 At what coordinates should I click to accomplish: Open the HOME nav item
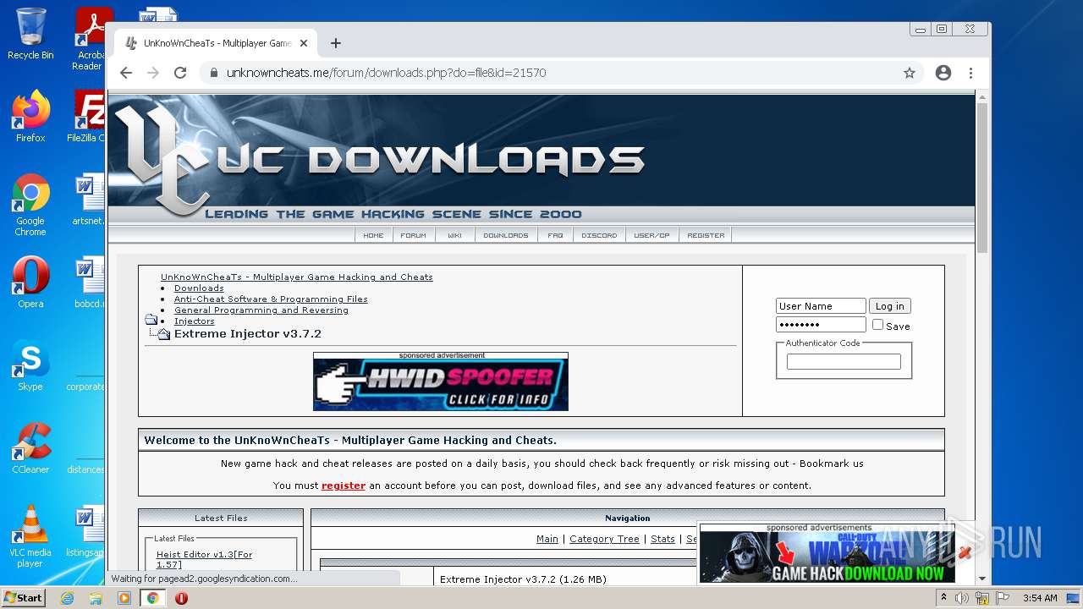pyautogui.click(x=373, y=235)
